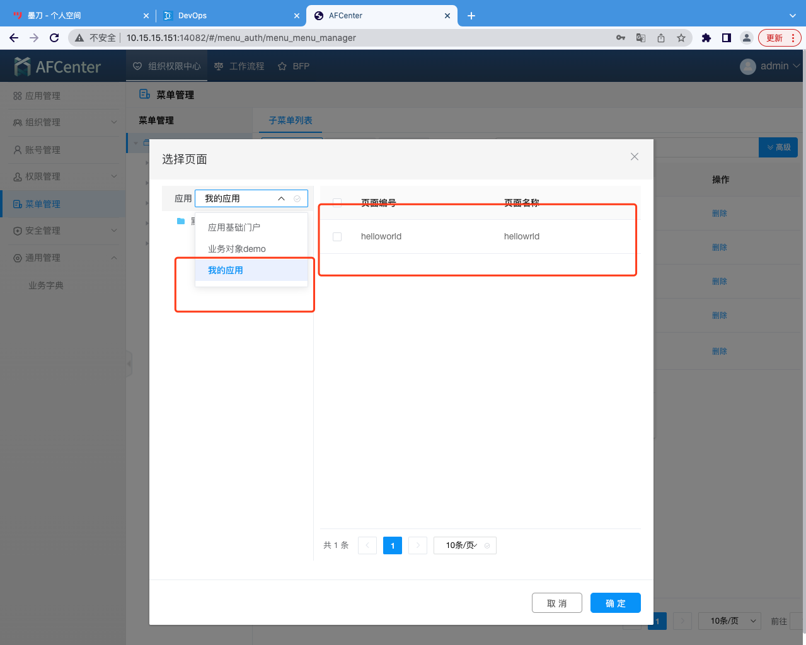Open the 10条/页 page size dropdown in dialog
This screenshot has width=806, height=645.
464,545
